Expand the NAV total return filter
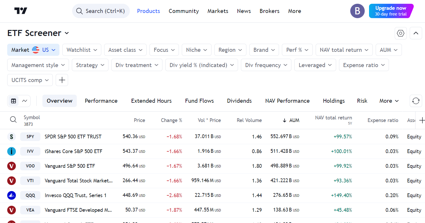425x223 pixels. pyautogui.click(x=344, y=50)
